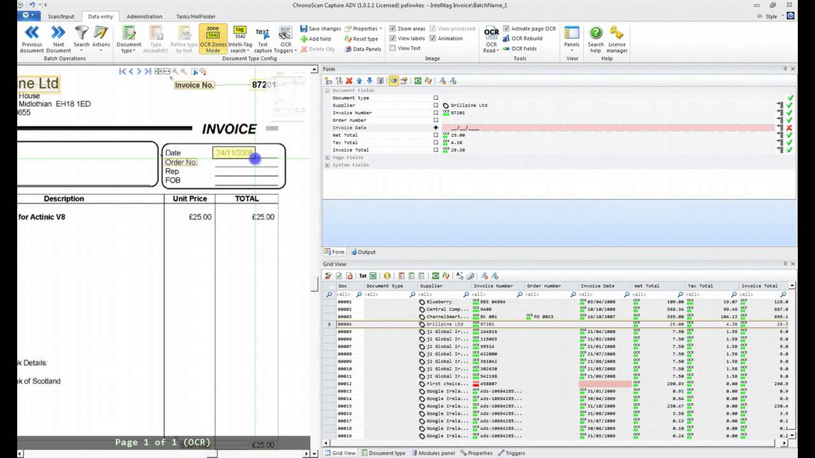Run OCR Rebuild
This screenshot has width=815, height=458.
tap(522, 38)
